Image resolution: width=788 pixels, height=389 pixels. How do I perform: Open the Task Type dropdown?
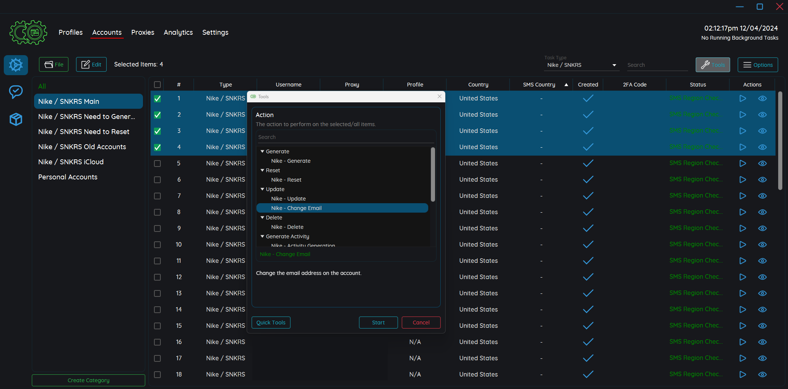click(581, 65)
